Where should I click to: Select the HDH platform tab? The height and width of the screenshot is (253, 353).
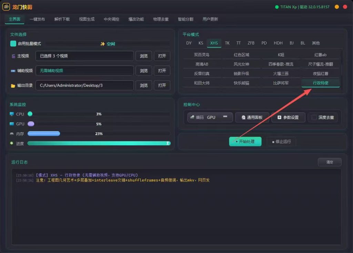pos(278,43)
